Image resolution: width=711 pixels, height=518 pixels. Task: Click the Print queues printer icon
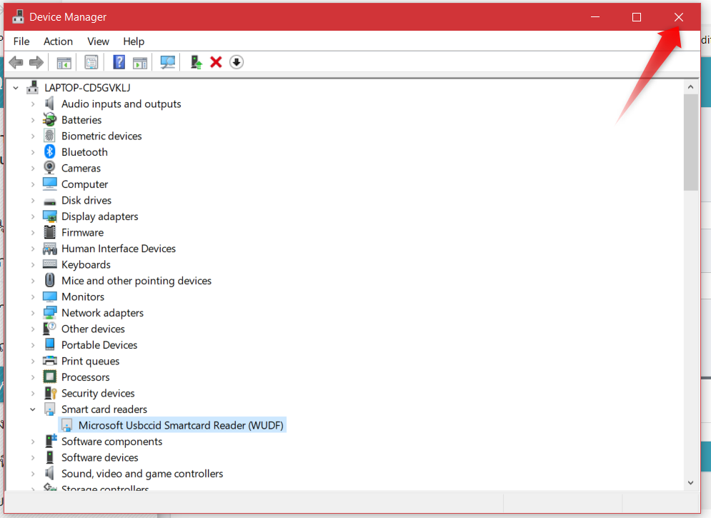click(x=50, y=361)
